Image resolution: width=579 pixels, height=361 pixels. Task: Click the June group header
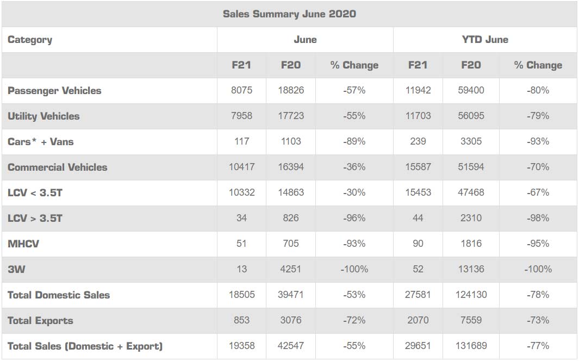click(x=305, y=40)
